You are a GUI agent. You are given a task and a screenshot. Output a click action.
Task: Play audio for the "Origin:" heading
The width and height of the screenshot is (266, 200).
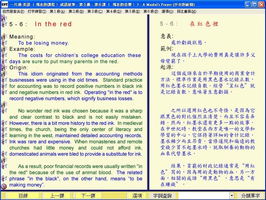click(4, 68)
